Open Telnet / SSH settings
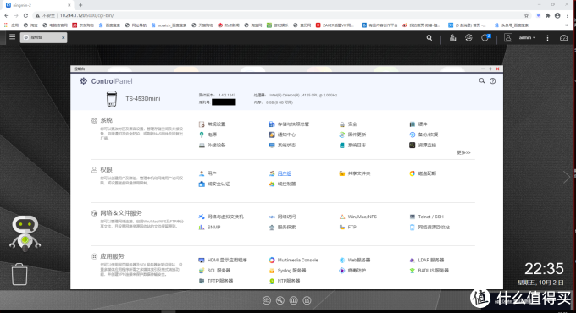The image size is (576, 313). click(x=426, y=217)
